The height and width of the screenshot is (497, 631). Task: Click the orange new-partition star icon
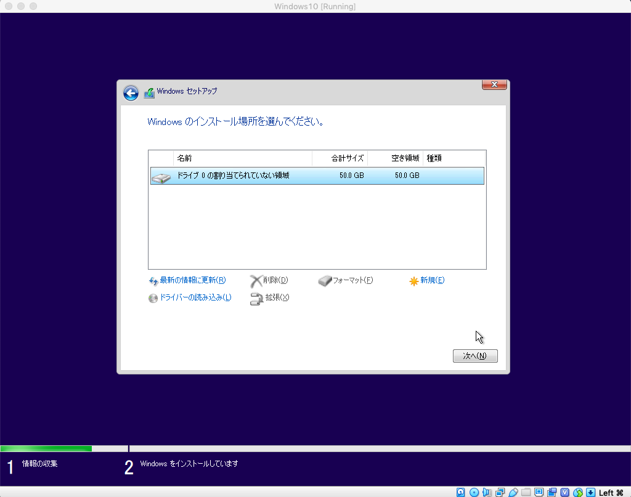point(413,281)
